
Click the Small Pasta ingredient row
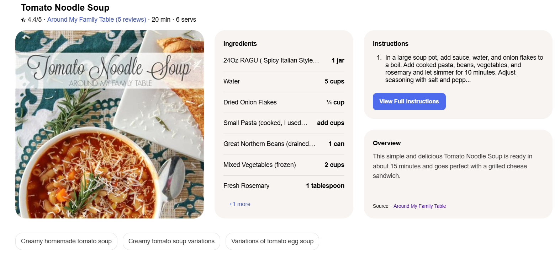click(x=284, y=123)
